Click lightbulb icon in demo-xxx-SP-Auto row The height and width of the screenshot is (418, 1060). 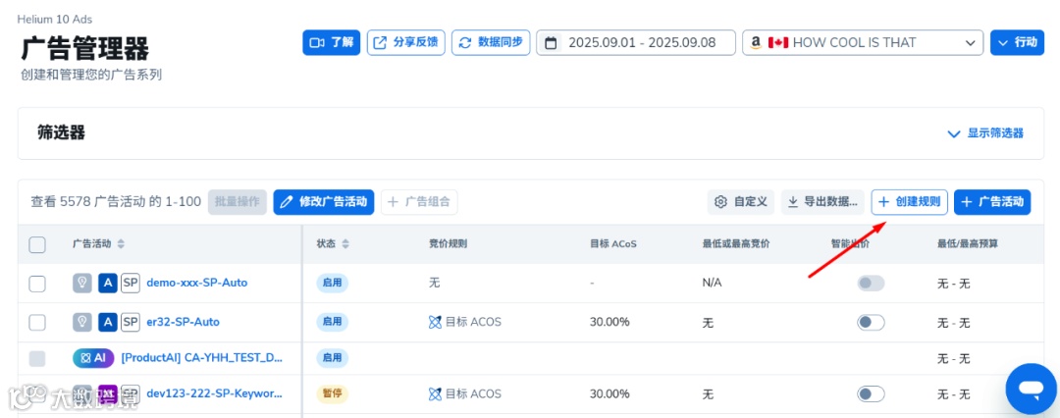(82, 284)
